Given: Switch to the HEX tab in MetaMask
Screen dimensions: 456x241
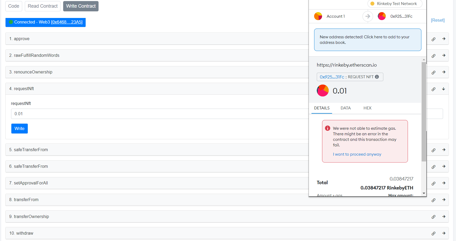Looking at the screenshot, I should coord(367,108).
